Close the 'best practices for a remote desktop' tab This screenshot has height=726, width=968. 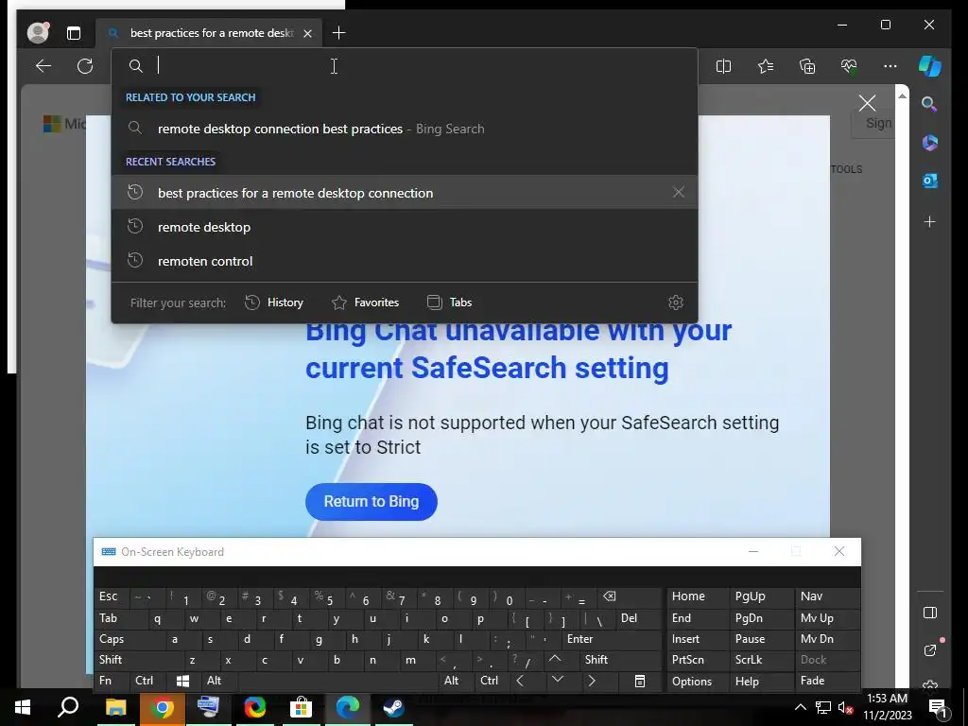[307, 33]
